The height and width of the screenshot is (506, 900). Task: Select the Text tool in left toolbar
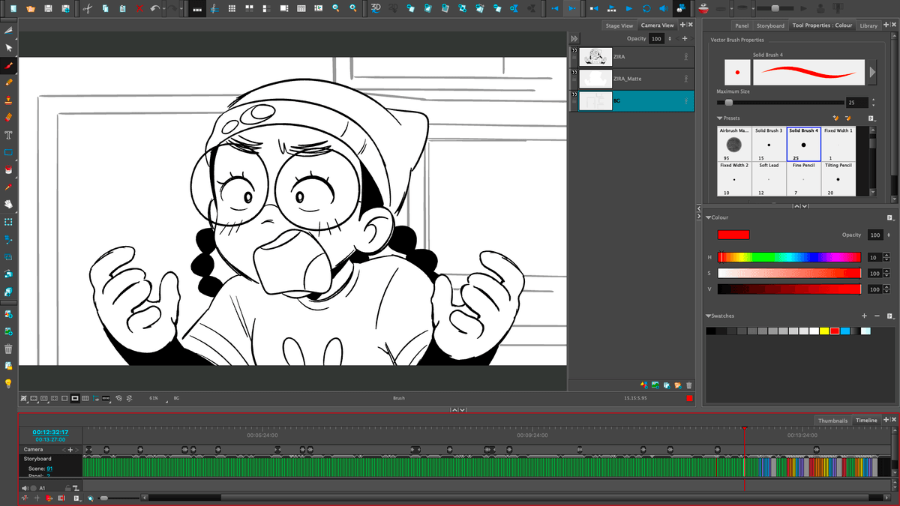pos(8,135)
